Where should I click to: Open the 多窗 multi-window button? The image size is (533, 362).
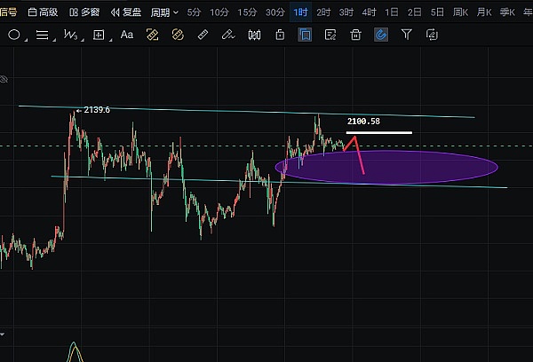click(84, 12)
